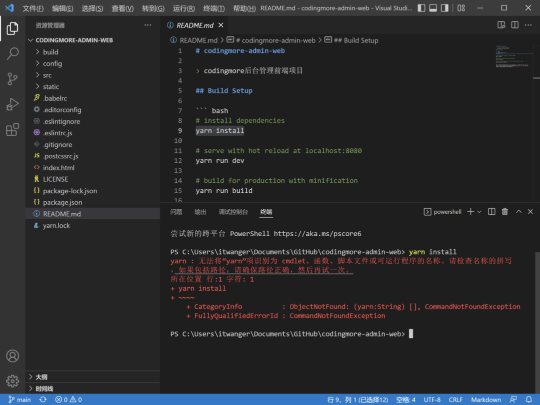Change indentation via 空格: 4
This screenshot has width=540, height=405.
405,400
